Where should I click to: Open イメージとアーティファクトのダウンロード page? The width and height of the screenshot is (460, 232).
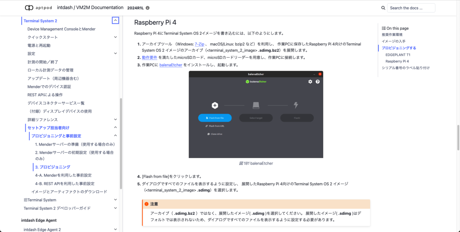pyautogui.click(x=69, y=191)
